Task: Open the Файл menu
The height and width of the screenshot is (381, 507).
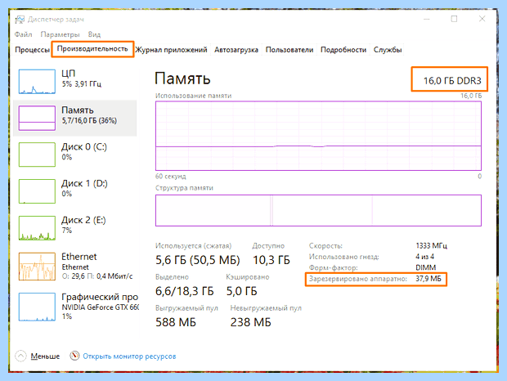Action: point(23,34)
